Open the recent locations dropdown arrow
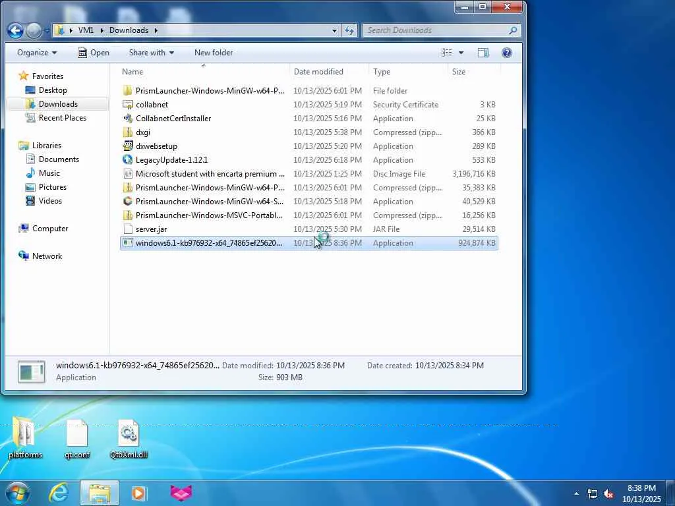The image size is (675, 506). click(x=47, y=30)
